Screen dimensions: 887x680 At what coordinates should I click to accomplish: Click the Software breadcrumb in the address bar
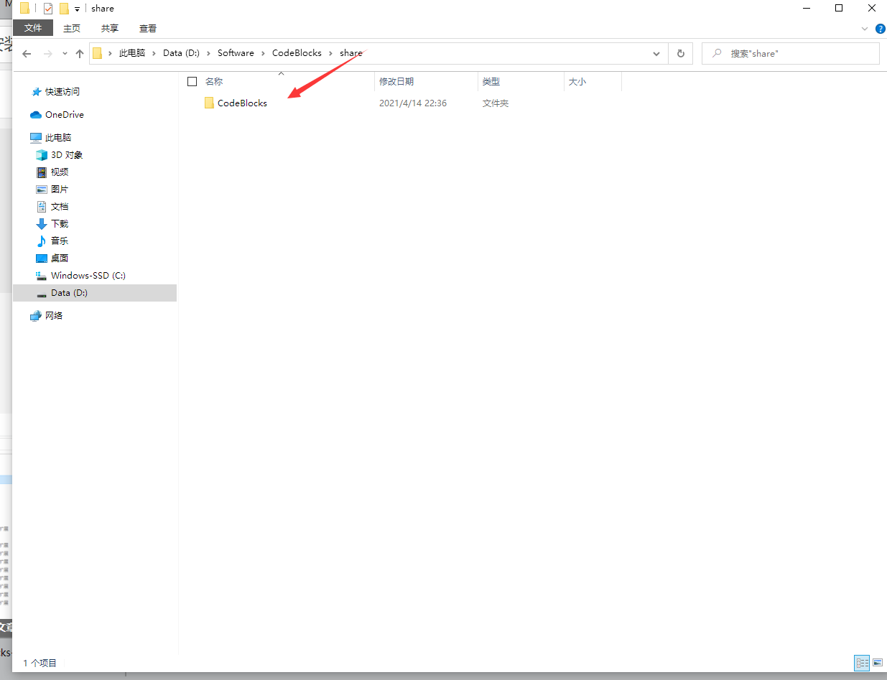coord(236,52)
